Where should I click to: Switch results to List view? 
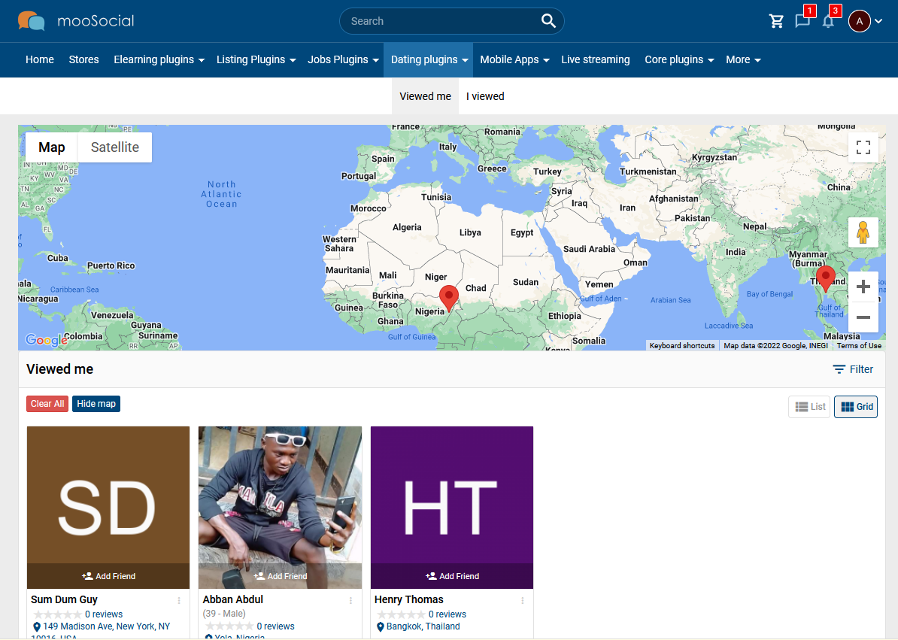point(809,407)
